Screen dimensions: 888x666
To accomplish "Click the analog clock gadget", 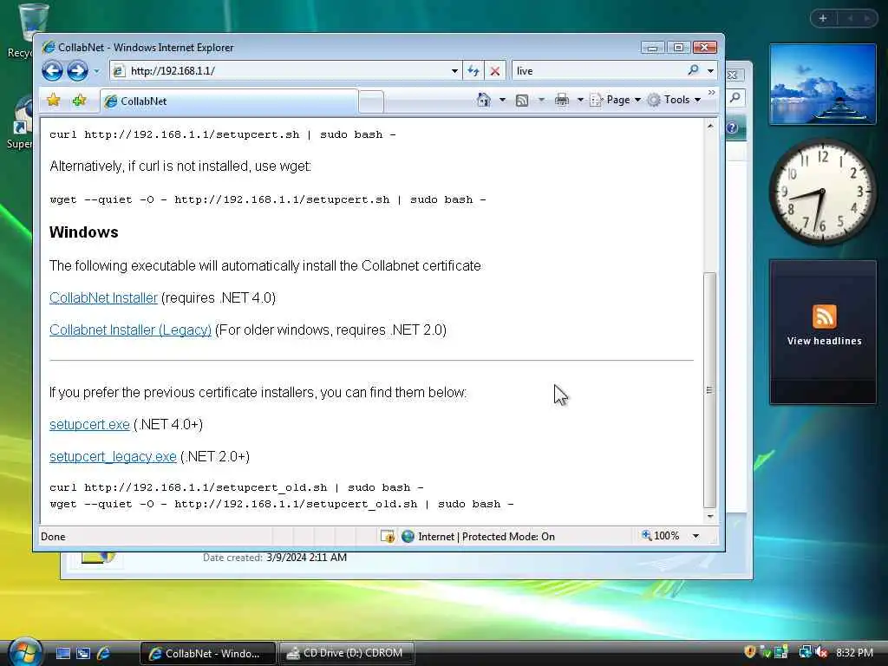I will (x=823, y=192).
